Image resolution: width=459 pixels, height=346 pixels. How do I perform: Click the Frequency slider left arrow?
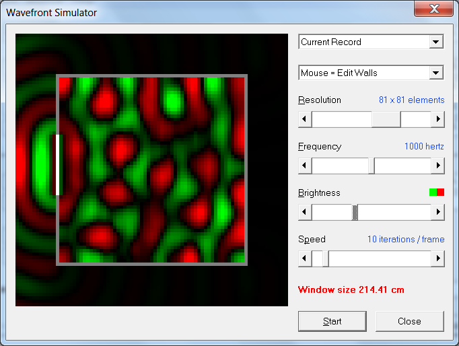pos(304,166)
